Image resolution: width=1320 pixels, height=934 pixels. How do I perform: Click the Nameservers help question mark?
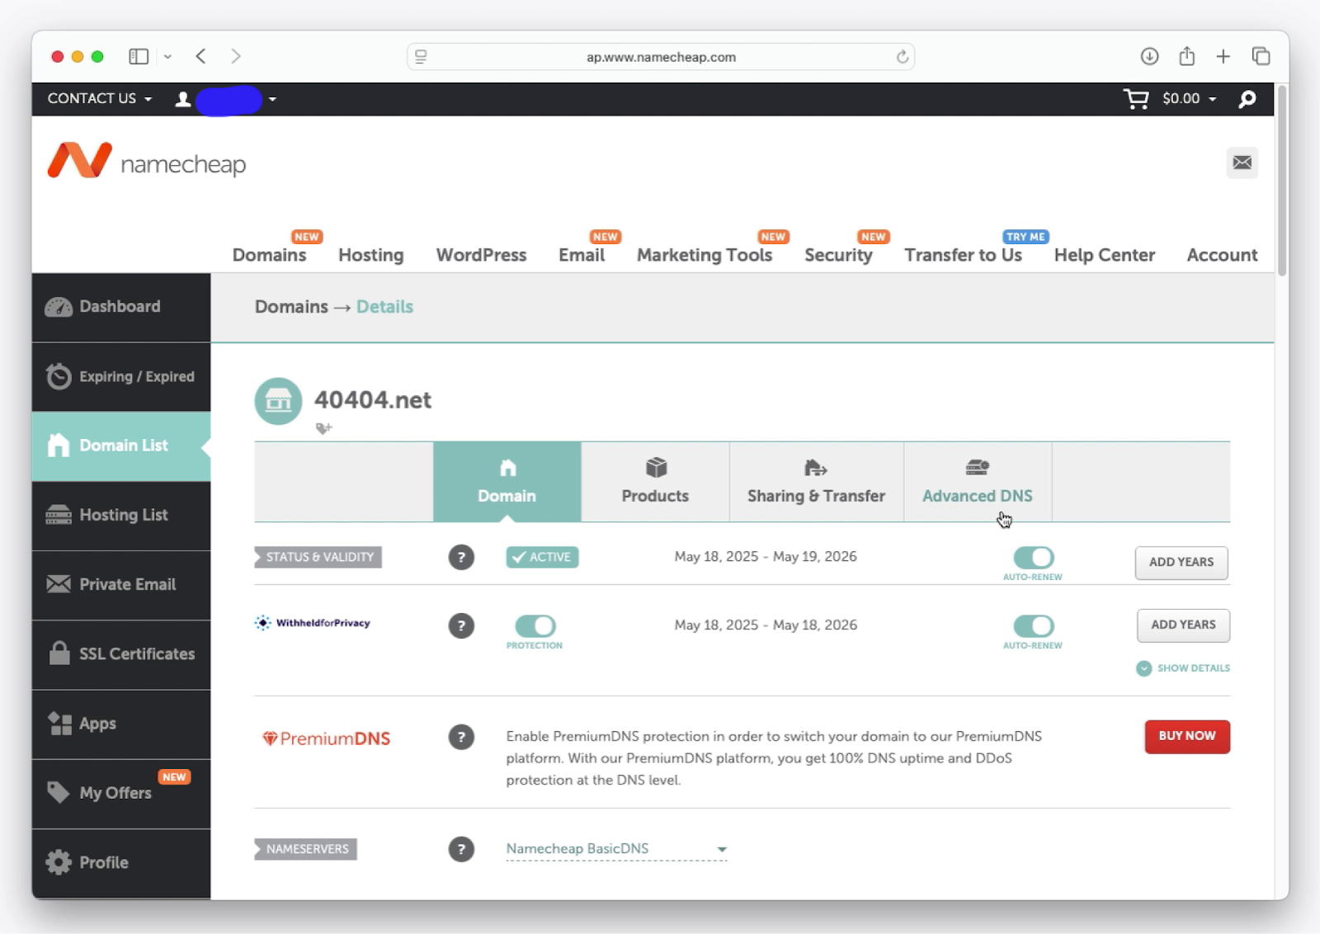[461, 849]
